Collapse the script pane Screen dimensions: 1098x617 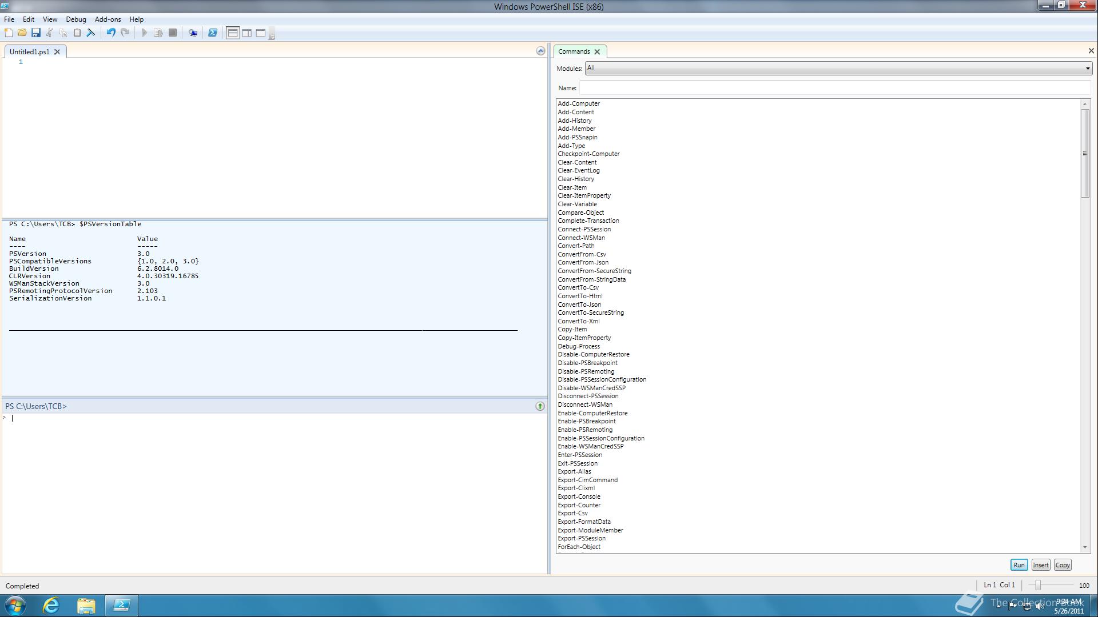[x=540, y=51]
